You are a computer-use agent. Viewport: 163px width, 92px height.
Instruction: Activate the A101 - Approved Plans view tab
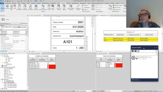[36, 16]
